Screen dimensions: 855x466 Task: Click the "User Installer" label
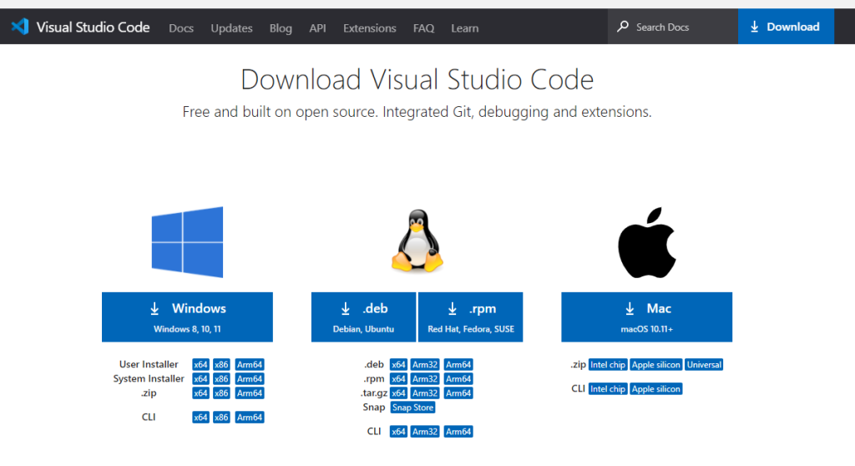149,364
